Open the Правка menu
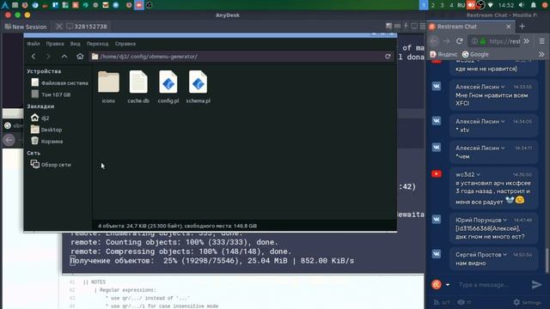Screen dimensions: 550x309 click(x=55, y=44)
